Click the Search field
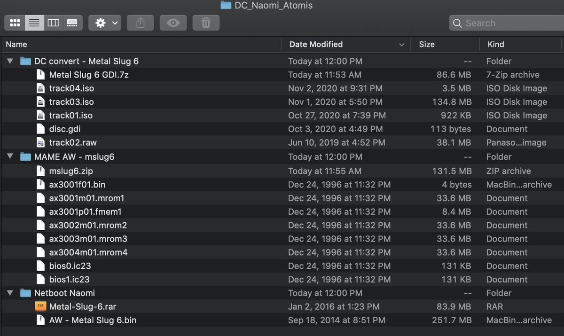Viewport: 564px width, 336px height. coord(507,23)
